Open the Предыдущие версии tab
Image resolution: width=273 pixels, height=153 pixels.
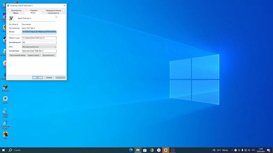53,10
